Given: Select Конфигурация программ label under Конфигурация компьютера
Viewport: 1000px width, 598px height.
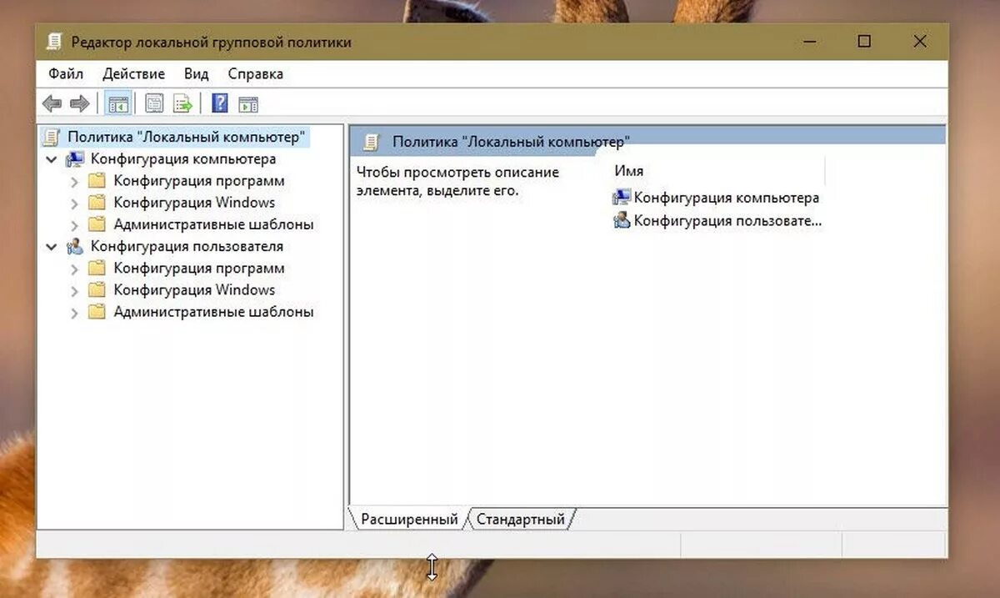Looking at the screenshot, I should point(199,180).
